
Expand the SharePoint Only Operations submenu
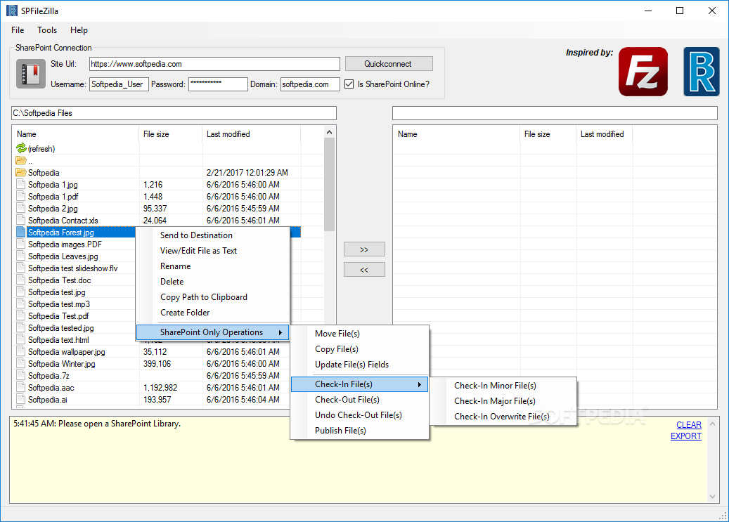point(212,332)
